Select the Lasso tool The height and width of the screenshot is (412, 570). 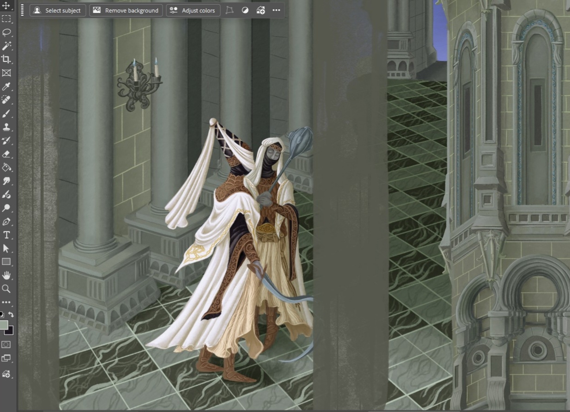click(6, 32)
